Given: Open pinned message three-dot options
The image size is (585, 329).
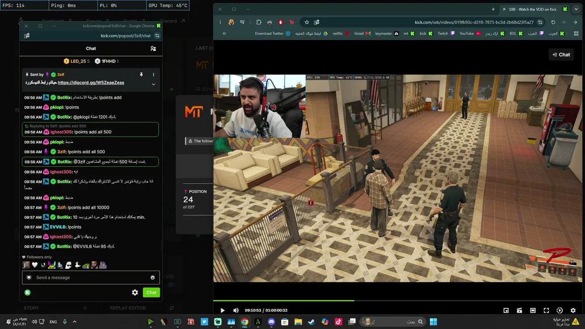Looking at the screenshot, I should pos(154,74).
